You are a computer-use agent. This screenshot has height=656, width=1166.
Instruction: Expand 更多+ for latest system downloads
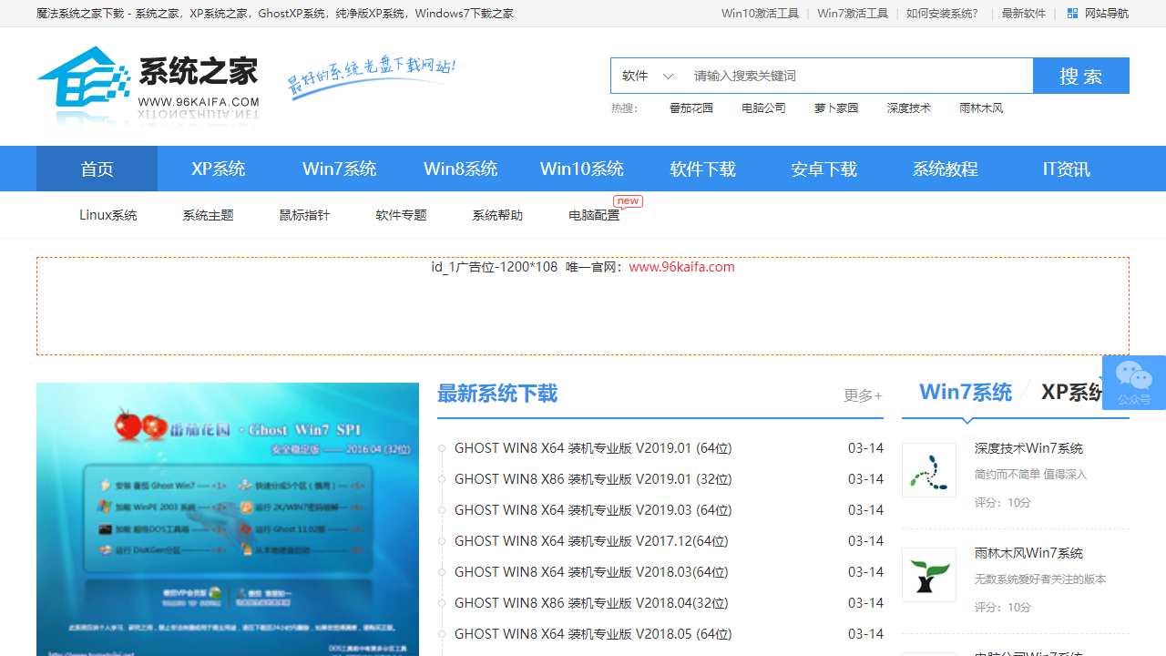click(x=862, y=395)
